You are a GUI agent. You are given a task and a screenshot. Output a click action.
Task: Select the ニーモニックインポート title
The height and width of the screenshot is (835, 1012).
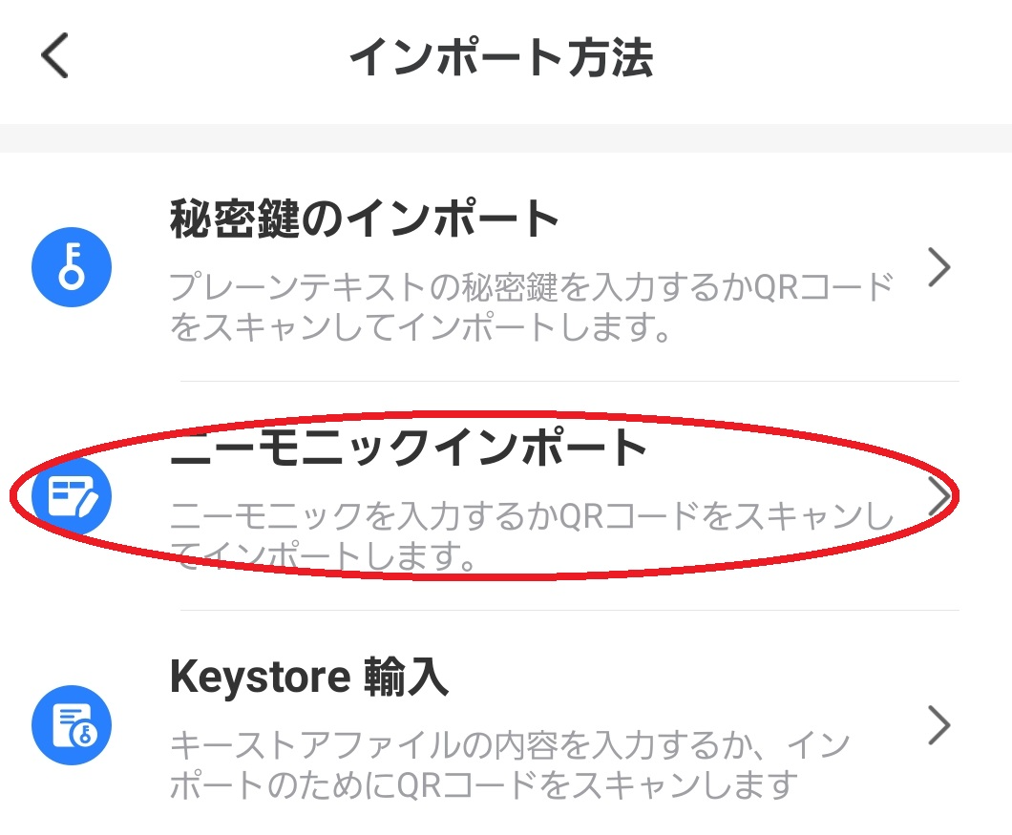pyautogui.click(x=408, y=448)
